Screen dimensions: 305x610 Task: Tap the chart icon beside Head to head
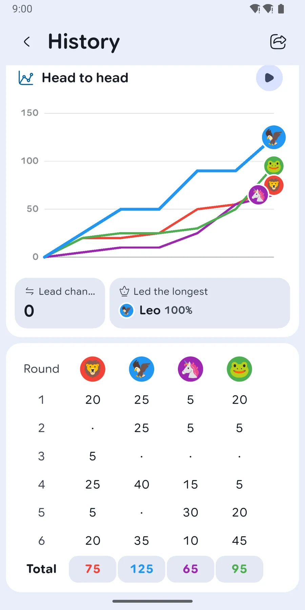26,78
